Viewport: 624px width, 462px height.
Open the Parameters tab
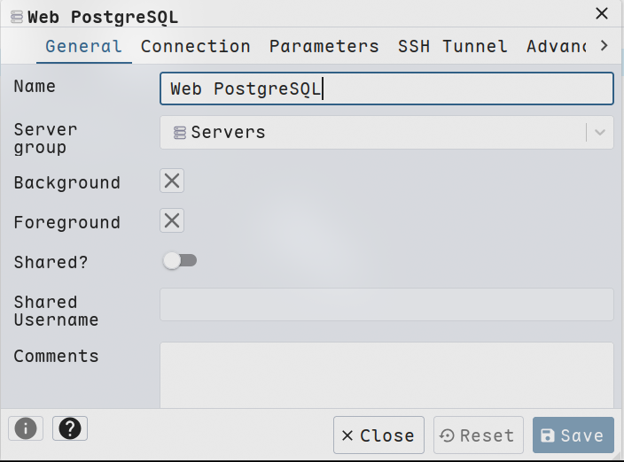(324, 46)
